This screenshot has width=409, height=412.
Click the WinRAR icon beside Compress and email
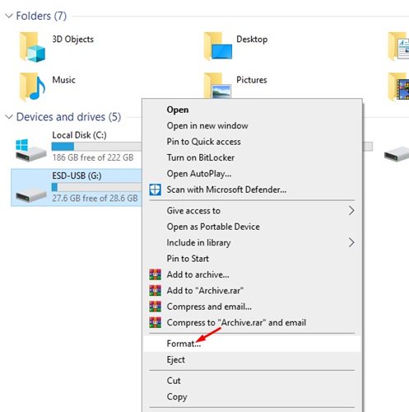(x=156, y=307)
